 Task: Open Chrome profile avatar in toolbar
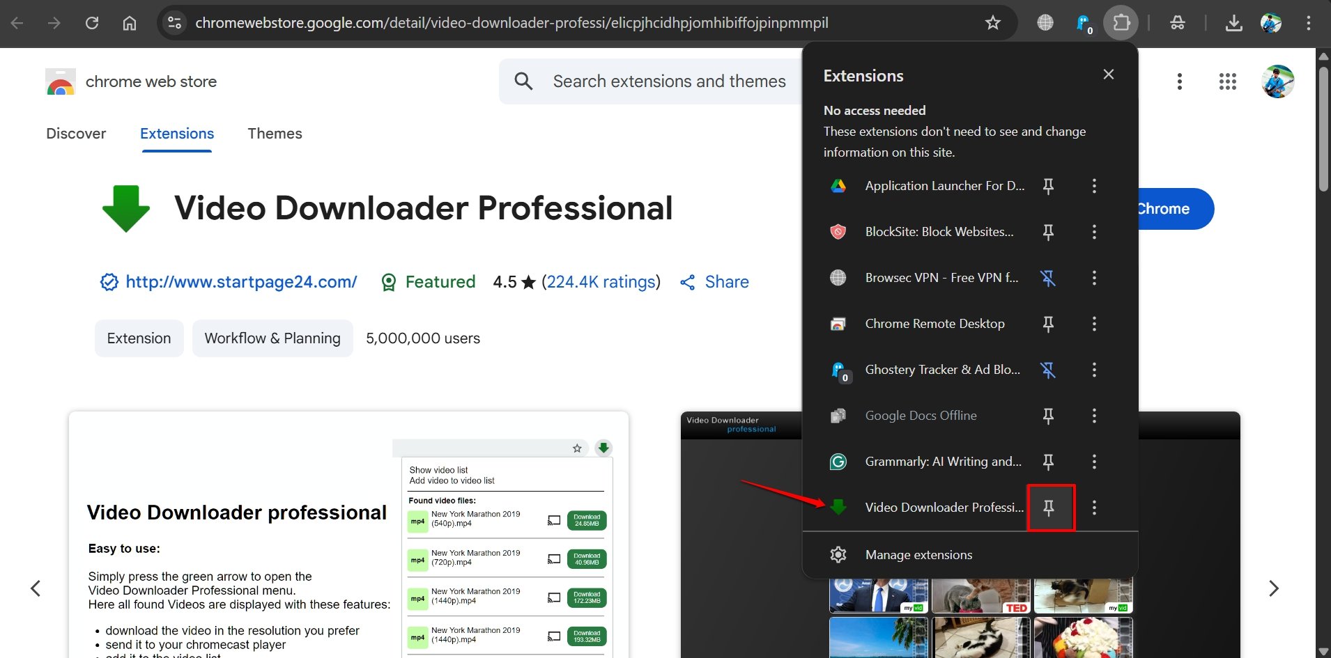(1271, 23)
